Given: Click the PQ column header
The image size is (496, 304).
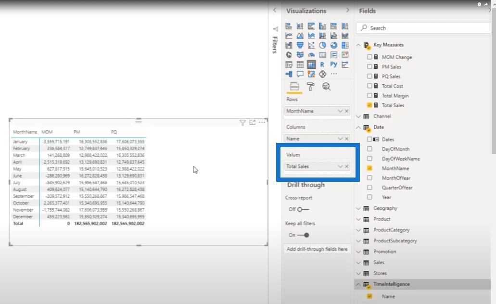Looking at the screenshot, I should [x=114, y=132].
